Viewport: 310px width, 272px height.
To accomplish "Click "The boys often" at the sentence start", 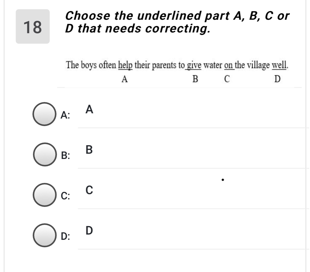I will 91,65.
